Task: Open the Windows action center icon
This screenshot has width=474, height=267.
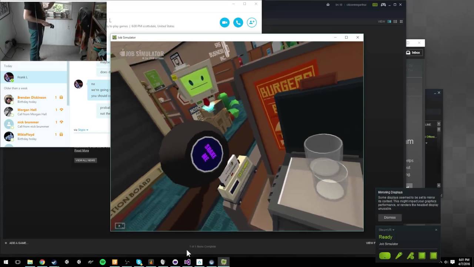Action: (453, 262)
